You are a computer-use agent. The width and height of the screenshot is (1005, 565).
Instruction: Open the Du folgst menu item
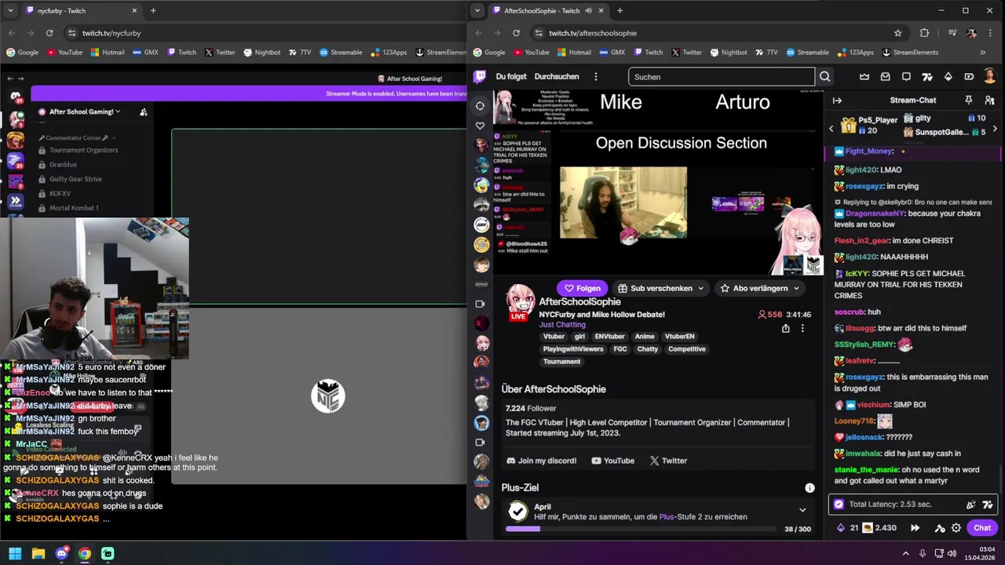click(x=511, y=77)
